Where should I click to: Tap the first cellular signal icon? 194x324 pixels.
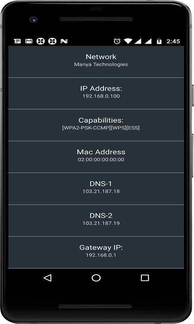(138, 41)
